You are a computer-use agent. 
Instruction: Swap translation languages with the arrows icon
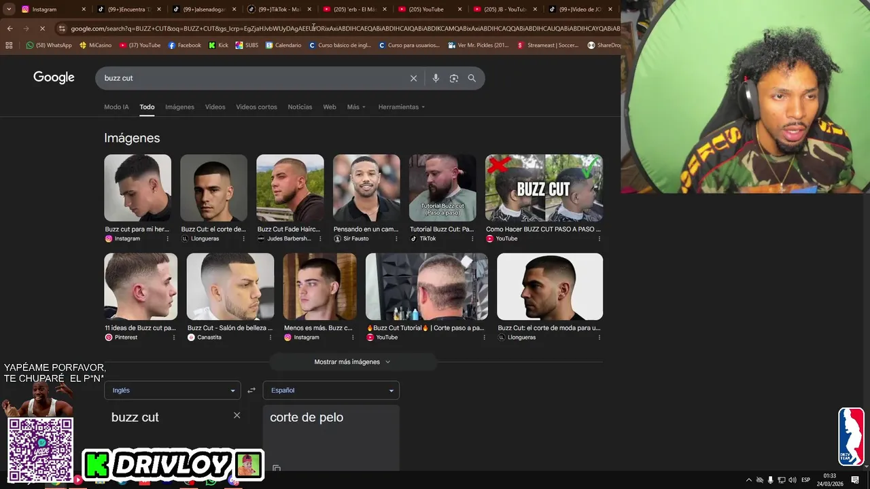click(x=251, y=391)
